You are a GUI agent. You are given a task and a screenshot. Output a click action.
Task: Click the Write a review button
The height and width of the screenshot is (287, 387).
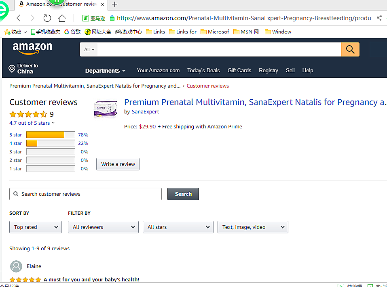tap(118, 164)
